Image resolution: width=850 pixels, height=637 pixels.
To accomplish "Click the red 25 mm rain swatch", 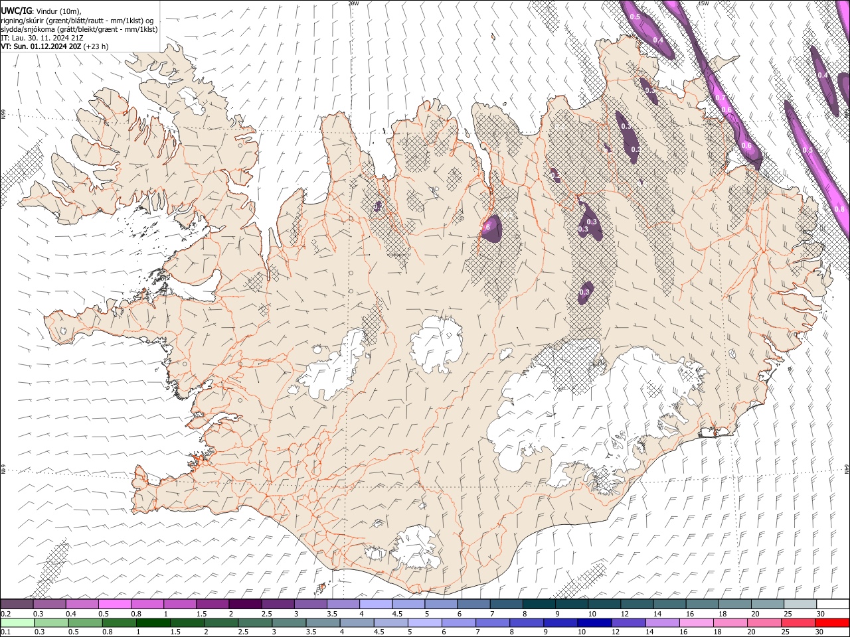I will pyautogui.click(x=798, y=622).
